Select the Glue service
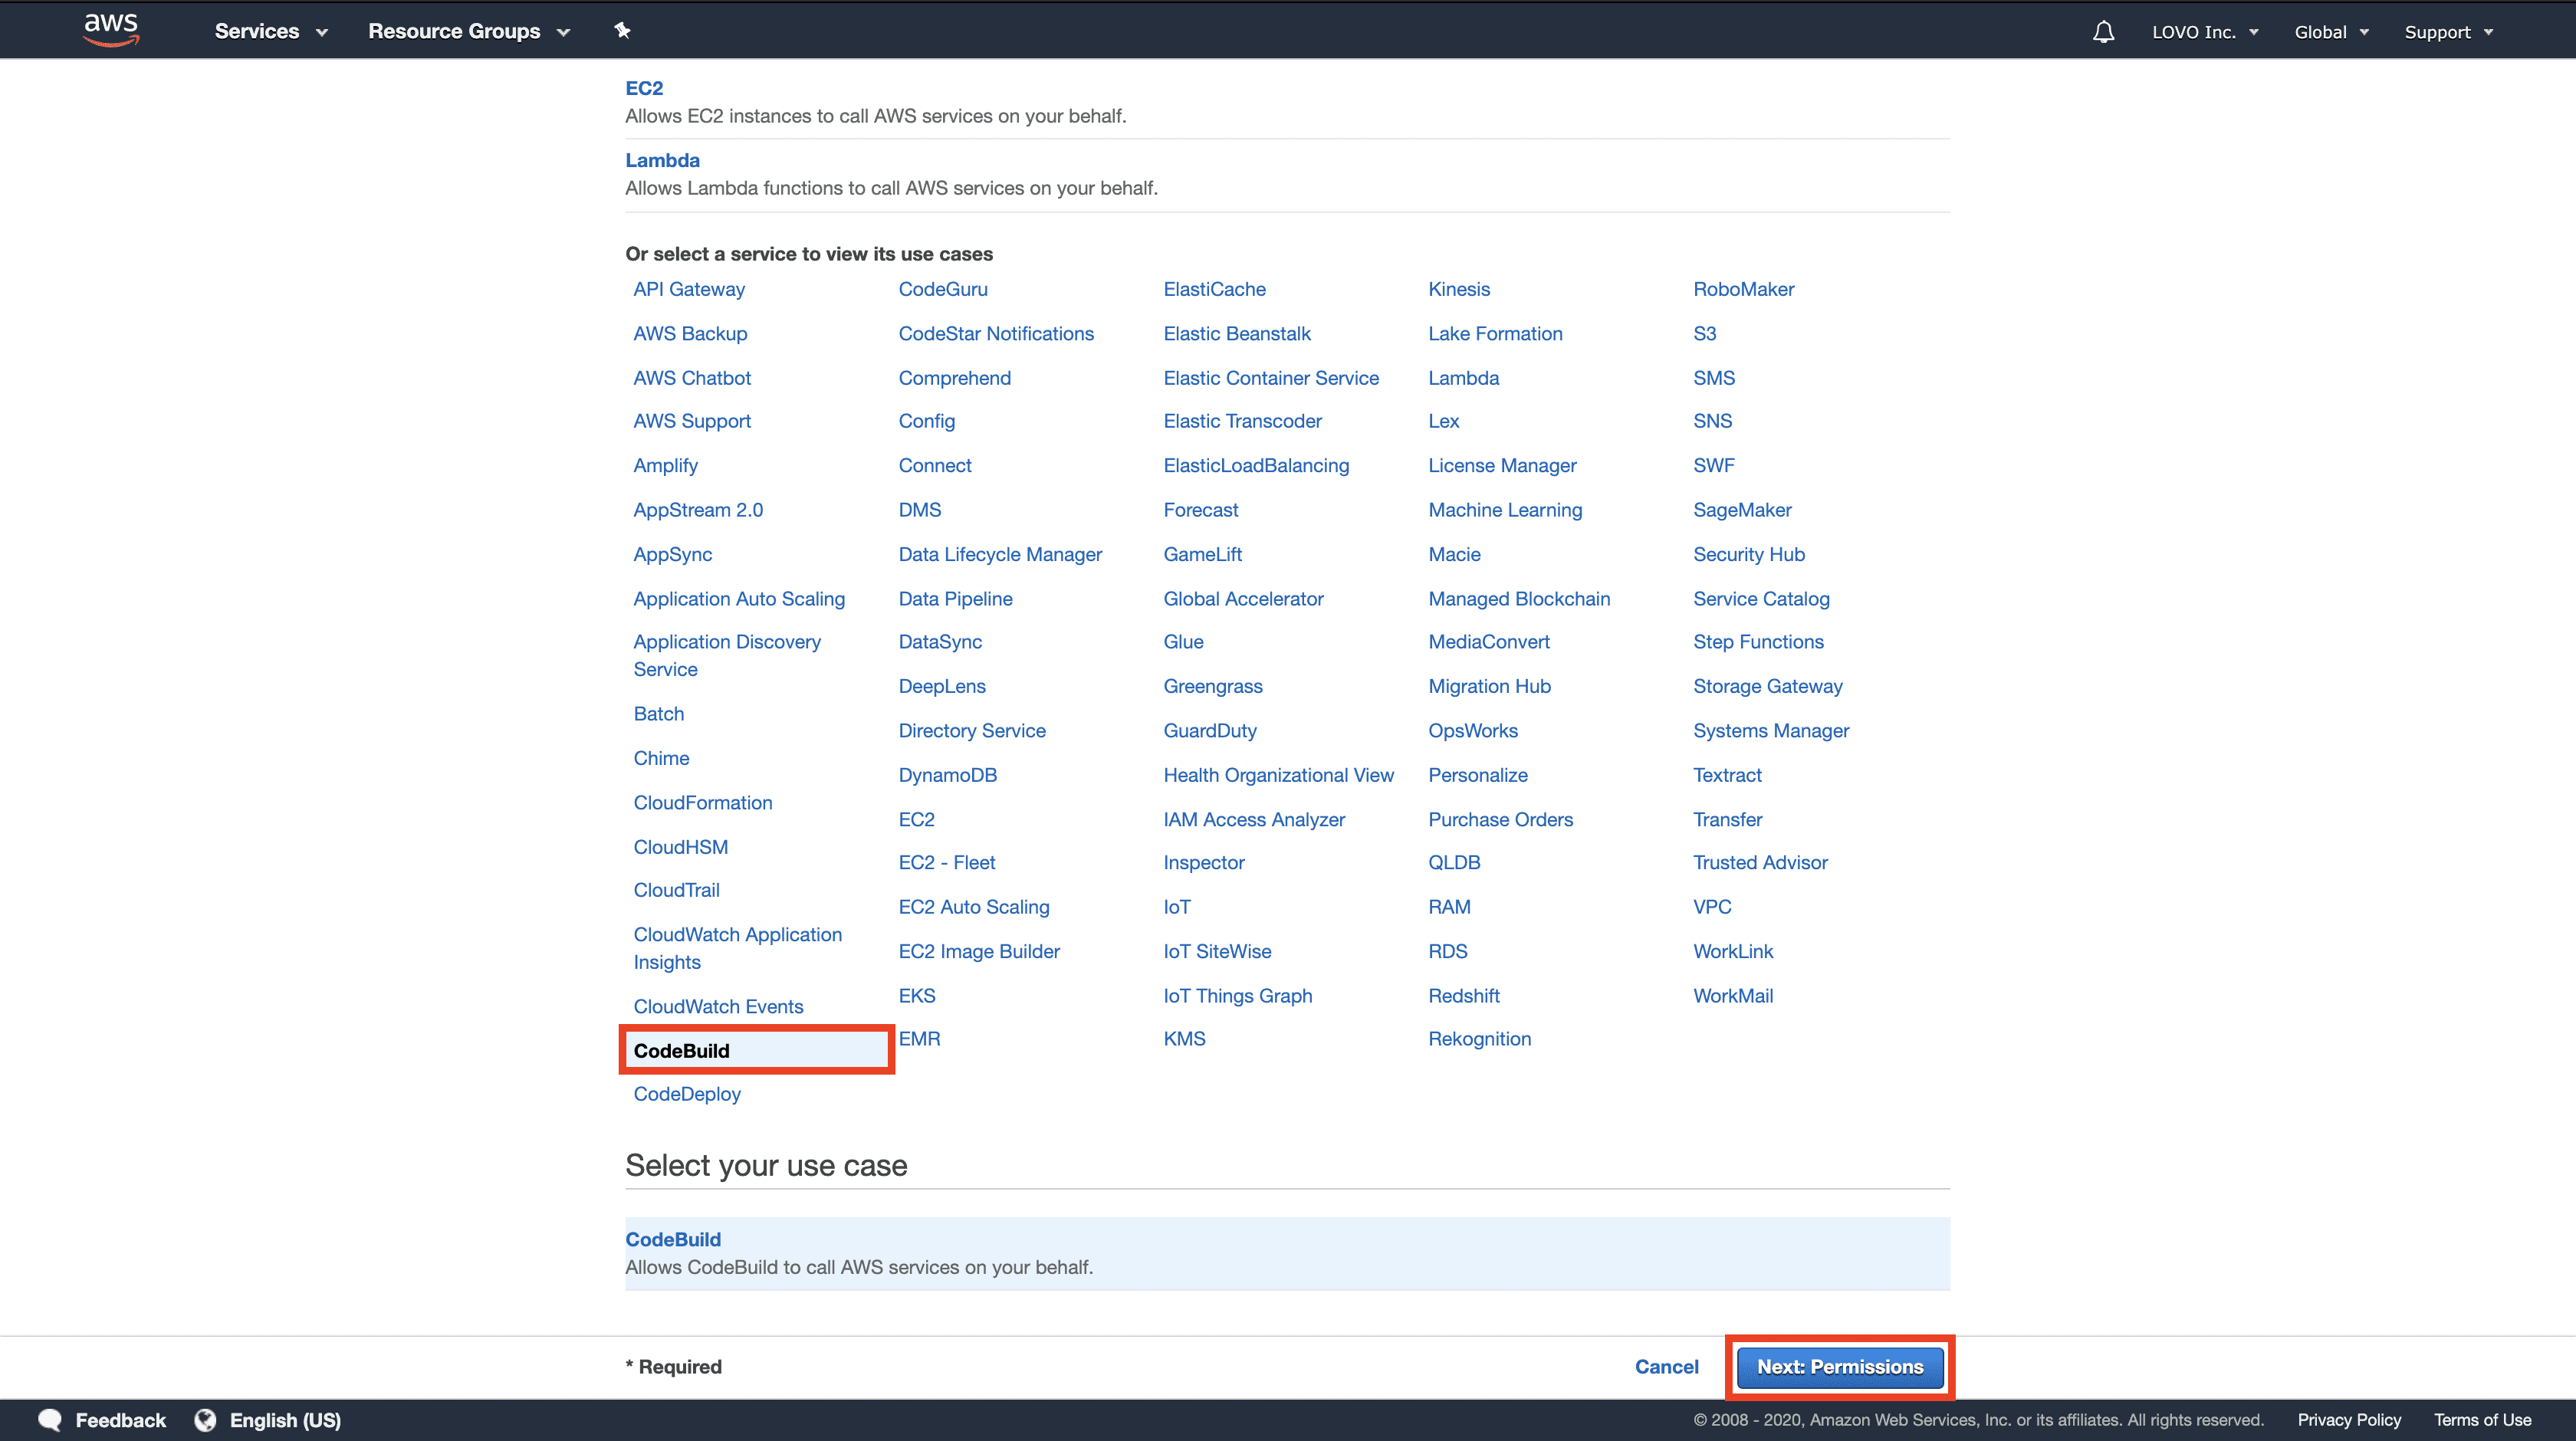The image size is (2576, 1441). pos(1183,641)
